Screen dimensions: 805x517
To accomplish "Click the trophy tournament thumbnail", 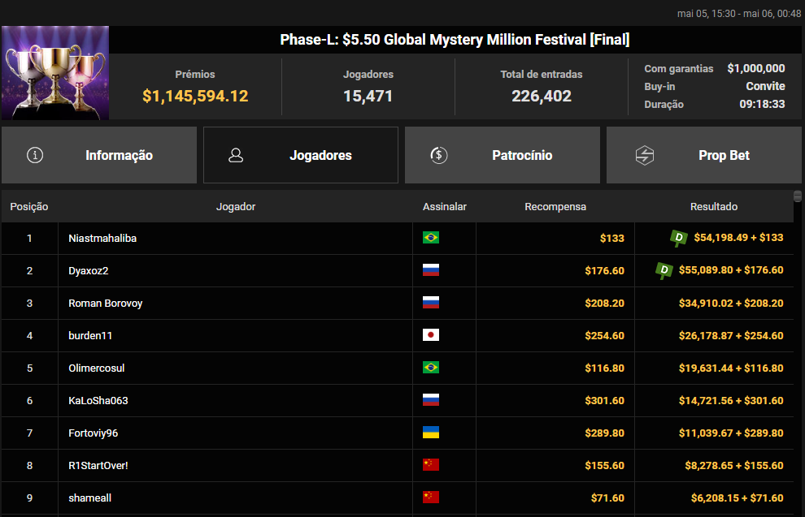I will tap(55, 73).
